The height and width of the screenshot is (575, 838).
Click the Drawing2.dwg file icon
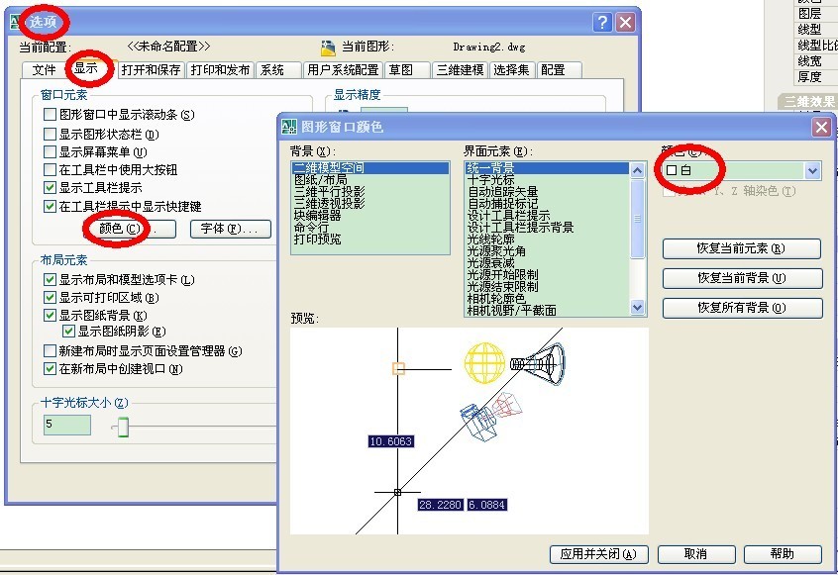[329, 44]
